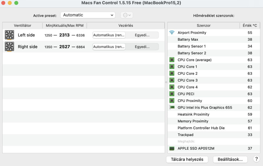Select the Battery Sensor 1 row

coord(214,46)
